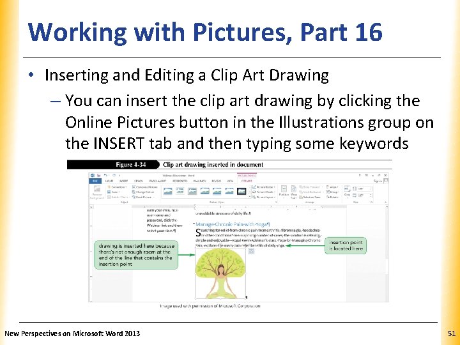Switch to the HOME ribbon tab

click(109, 181)
